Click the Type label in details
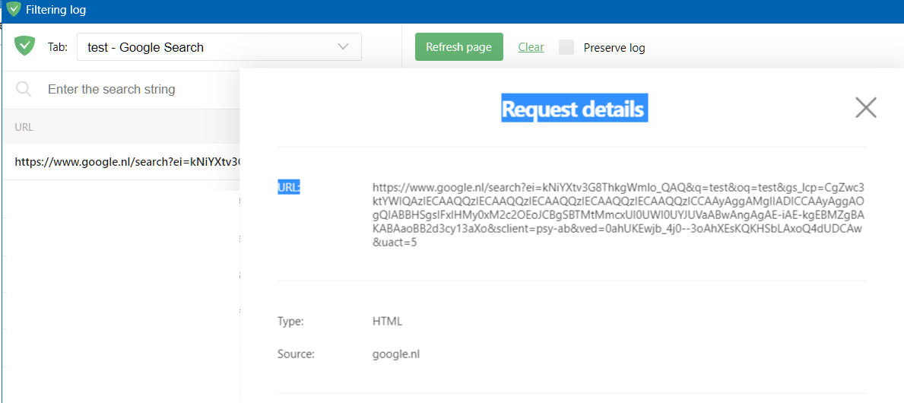The height and width of the screenshot is (403, 904). [290, 322]
